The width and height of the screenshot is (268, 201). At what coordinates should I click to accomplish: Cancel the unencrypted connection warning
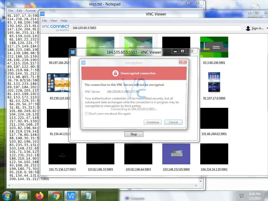tap(173, 122)
